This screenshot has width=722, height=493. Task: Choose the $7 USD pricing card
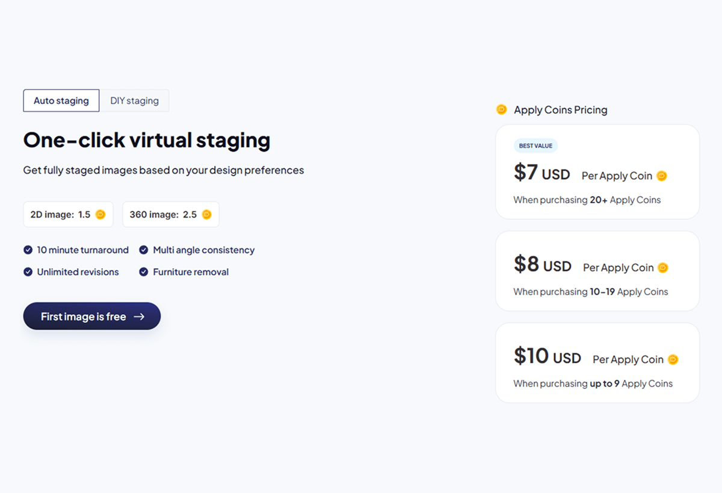pos(597,172)
